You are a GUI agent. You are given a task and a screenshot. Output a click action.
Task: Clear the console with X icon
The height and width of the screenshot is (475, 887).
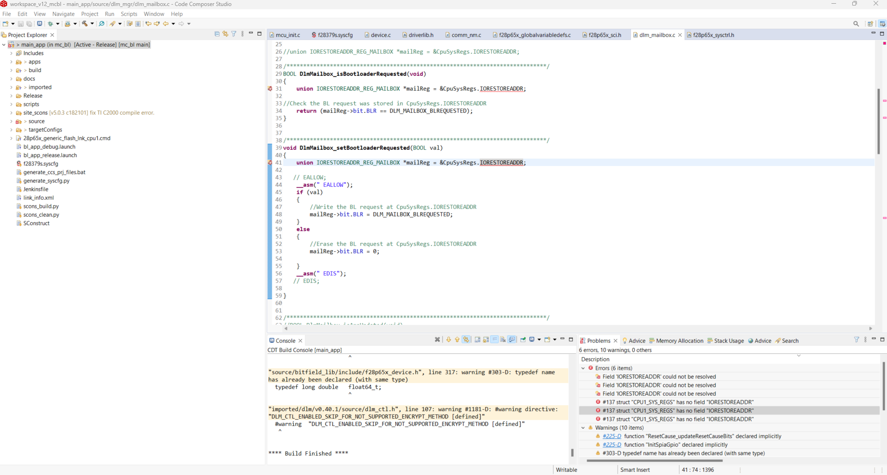(437, 340)
